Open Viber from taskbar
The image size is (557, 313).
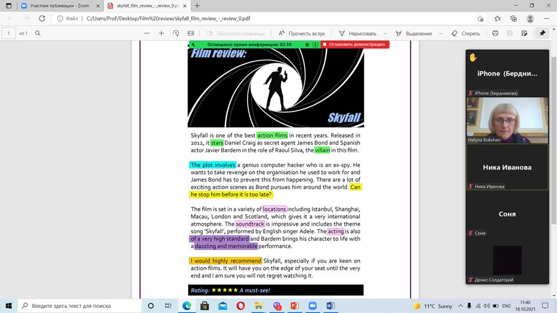tap(277, 306)
